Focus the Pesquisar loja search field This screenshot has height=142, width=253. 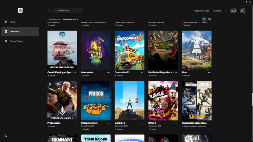click(x=68, y=11)
